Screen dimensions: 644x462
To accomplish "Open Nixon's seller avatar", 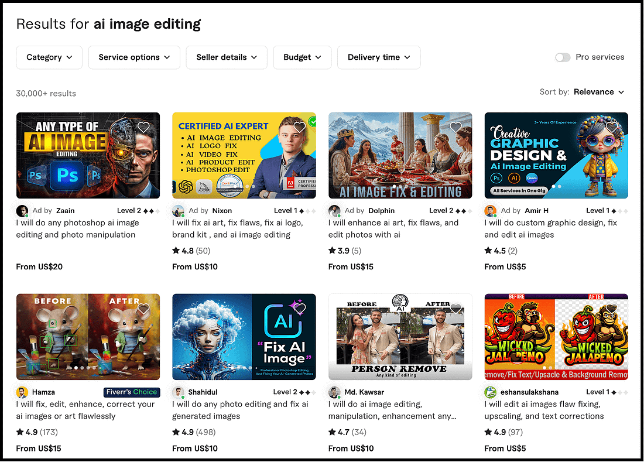I will tap(178, 211).
